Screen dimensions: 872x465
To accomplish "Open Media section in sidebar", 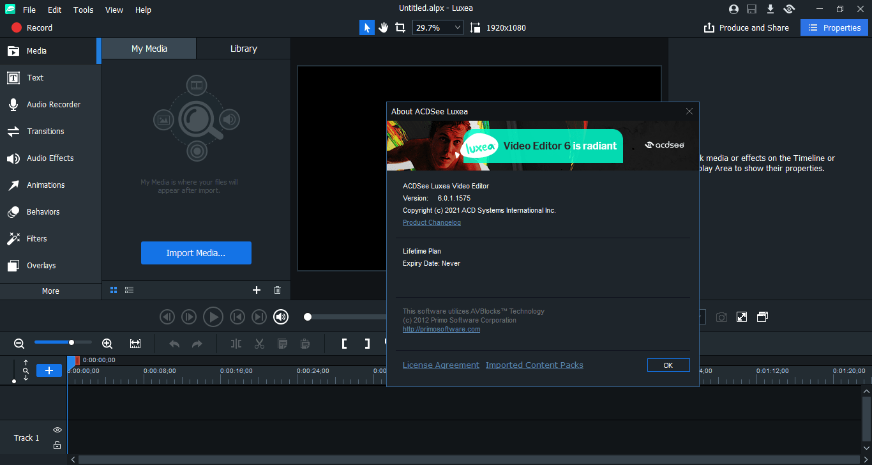I will point(50,51).
